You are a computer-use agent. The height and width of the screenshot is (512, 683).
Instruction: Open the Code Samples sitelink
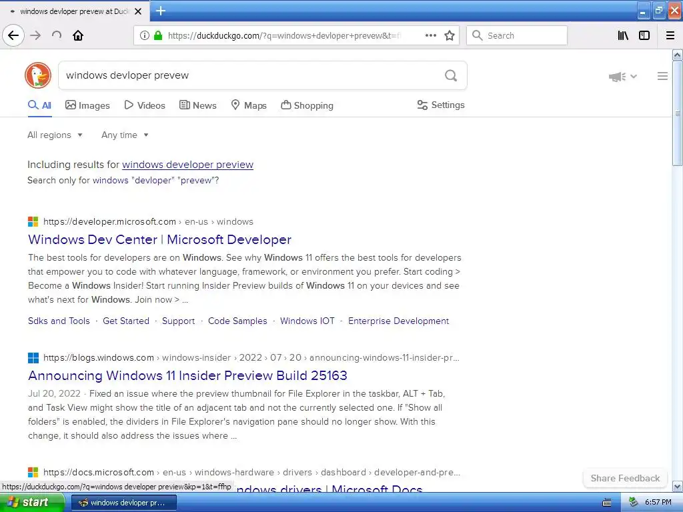pyautogui.click(x=237, y=321)
